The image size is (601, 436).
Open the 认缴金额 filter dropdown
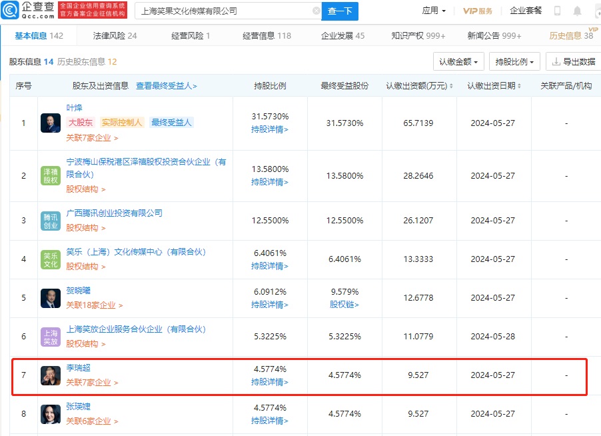tap(458, 61)
